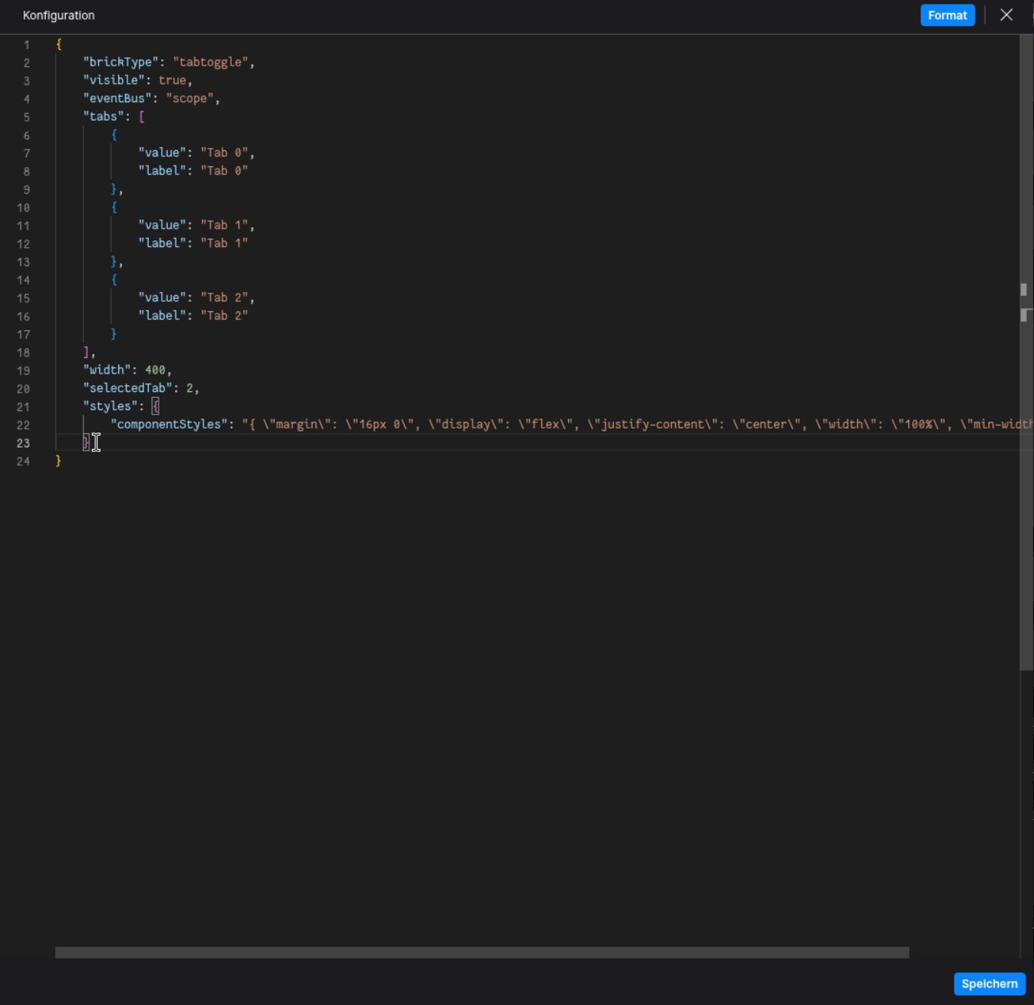This screenshot has width=1034, height=1005.
Task: Place cursor on the "tabtoggle" value
Action: [211, 62]
